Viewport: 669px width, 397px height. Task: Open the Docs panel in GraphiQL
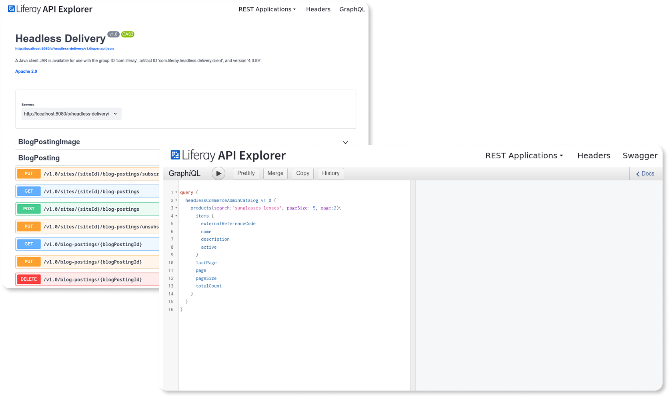(x=645, y=174)
